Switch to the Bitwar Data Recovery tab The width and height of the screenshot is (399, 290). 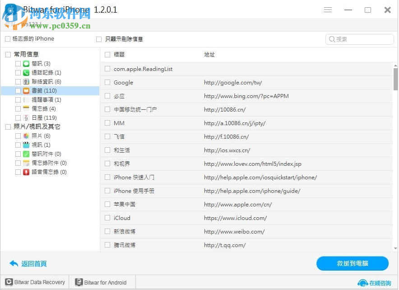[x=34, y=281]
